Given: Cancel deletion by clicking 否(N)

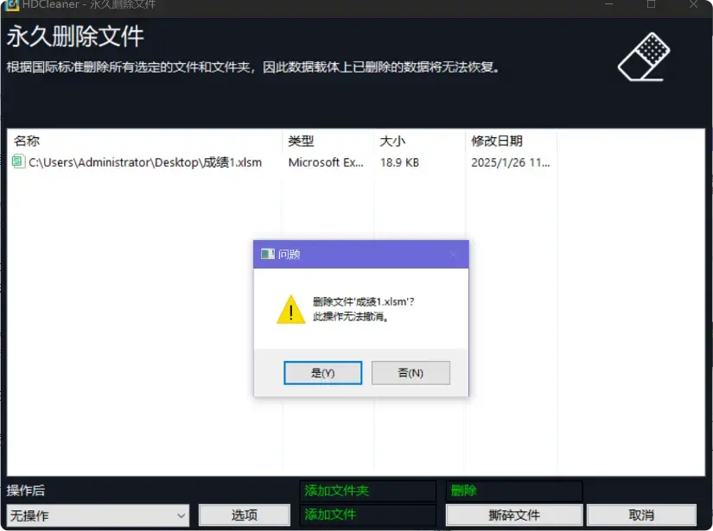Looking at the screenshot, I should pyautogui.click(x=411, y=372).
